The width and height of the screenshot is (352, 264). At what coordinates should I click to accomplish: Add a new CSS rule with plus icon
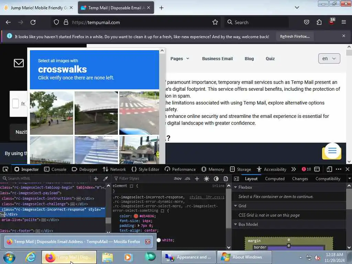[197, 179]
